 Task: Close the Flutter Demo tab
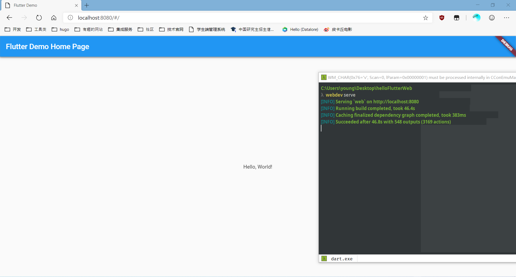click(76, 5)
